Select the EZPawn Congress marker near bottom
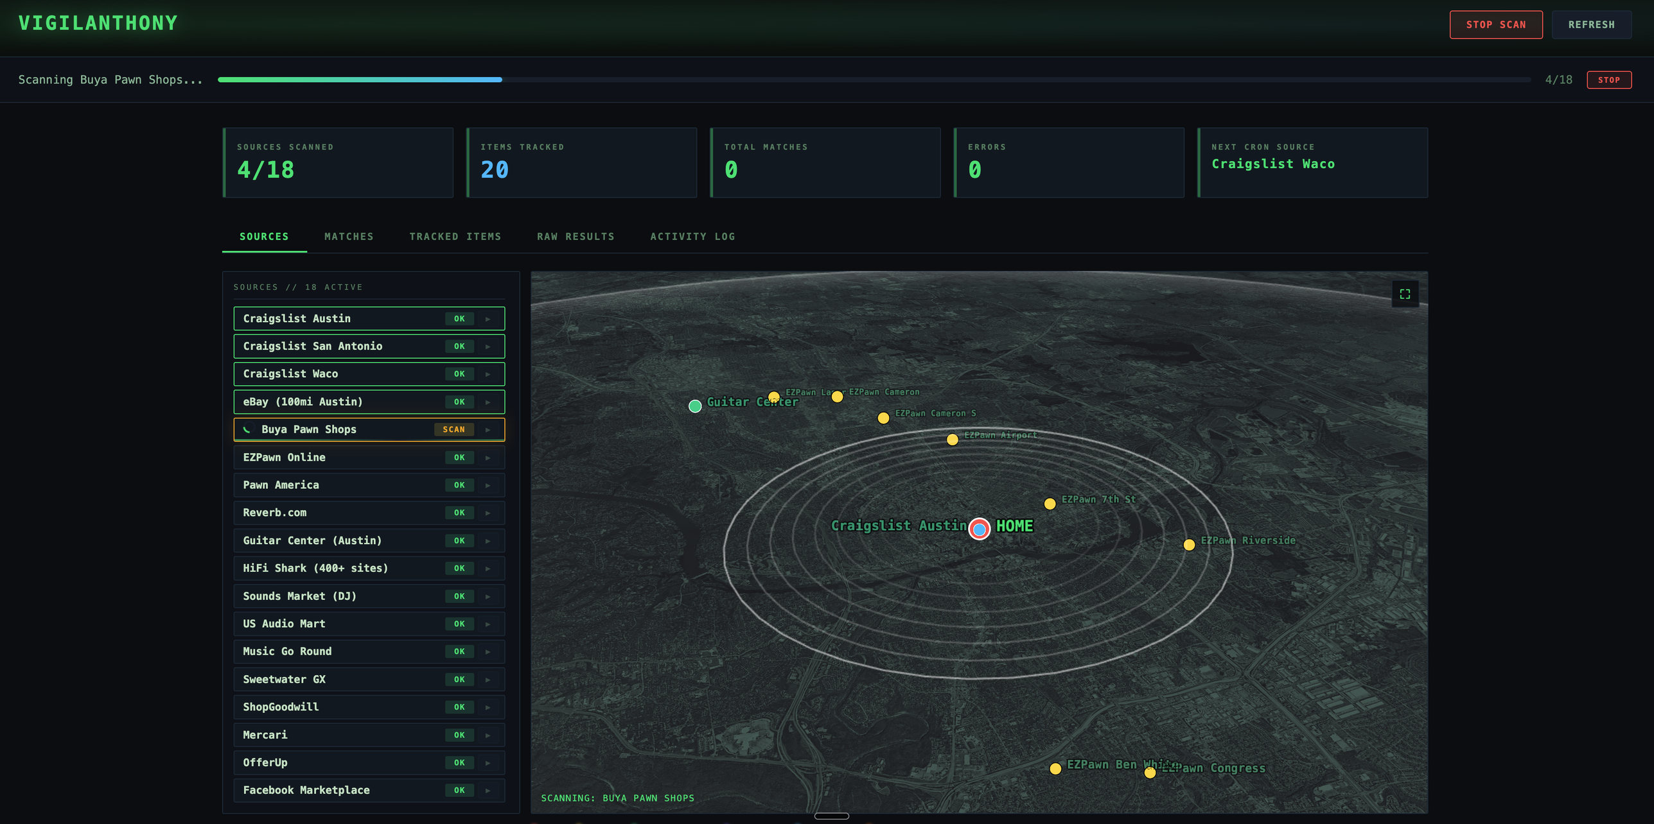The width and height of the screenshot is (1654, 824). pyautogui.click(x=1150, y=773)
